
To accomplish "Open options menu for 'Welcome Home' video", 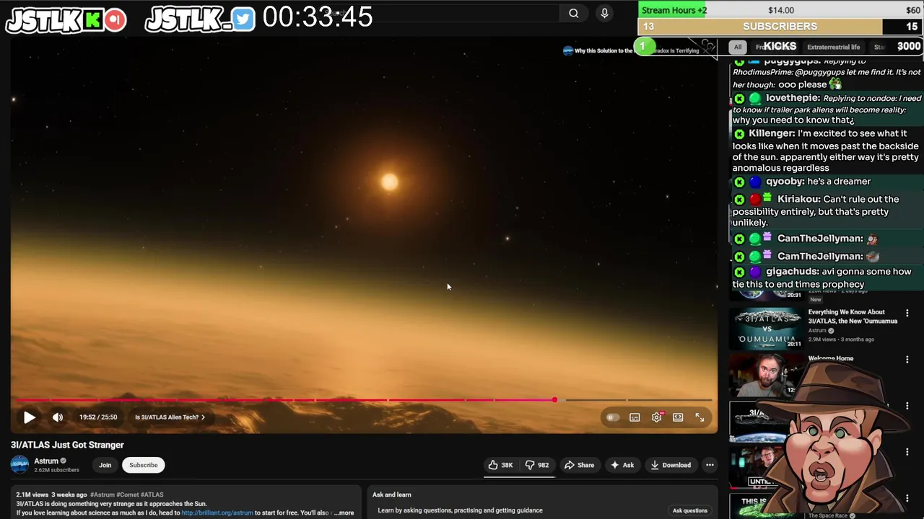I will (907, 359).
